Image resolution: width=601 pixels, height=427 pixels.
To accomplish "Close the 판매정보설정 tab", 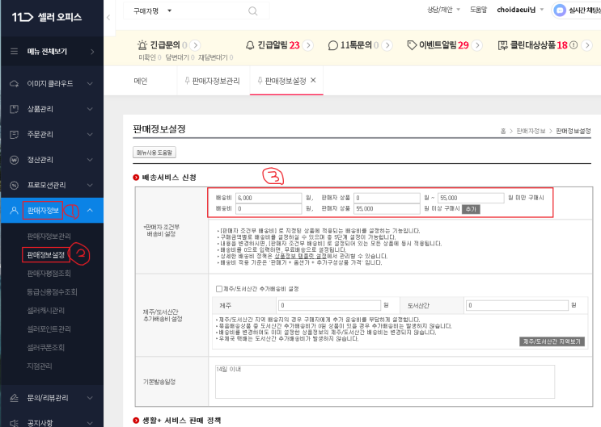I will tap(313, 81).
